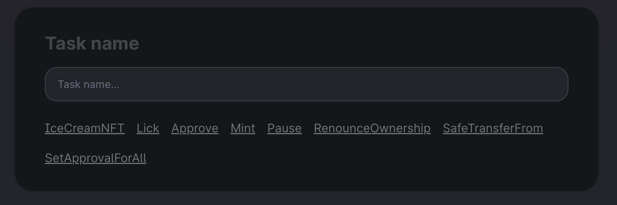Choose the Lick suggestion link
This screenshot has height=205, width=617.
point(148,128)
